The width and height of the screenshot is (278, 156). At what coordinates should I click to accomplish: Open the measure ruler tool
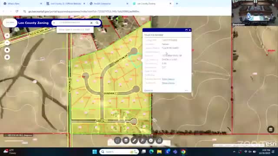pos(134,140)
